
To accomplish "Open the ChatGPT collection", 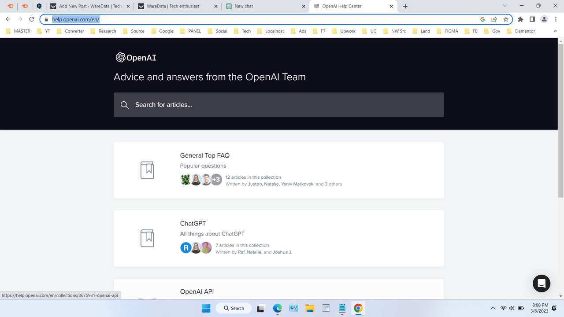I will click(193, 223).
